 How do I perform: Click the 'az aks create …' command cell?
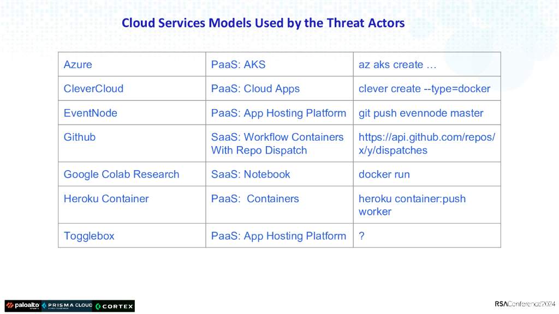click(427, 64)
